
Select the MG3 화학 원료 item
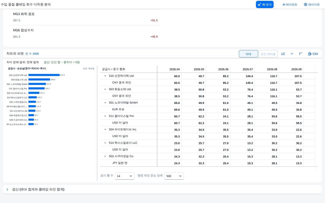tap(85, 17)
